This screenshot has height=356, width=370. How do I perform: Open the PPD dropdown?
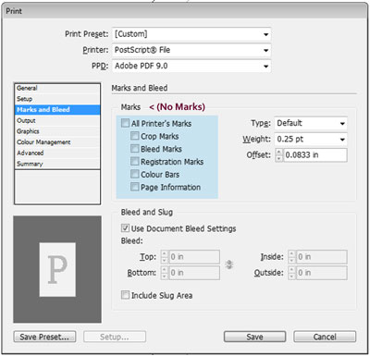[191, 66]
